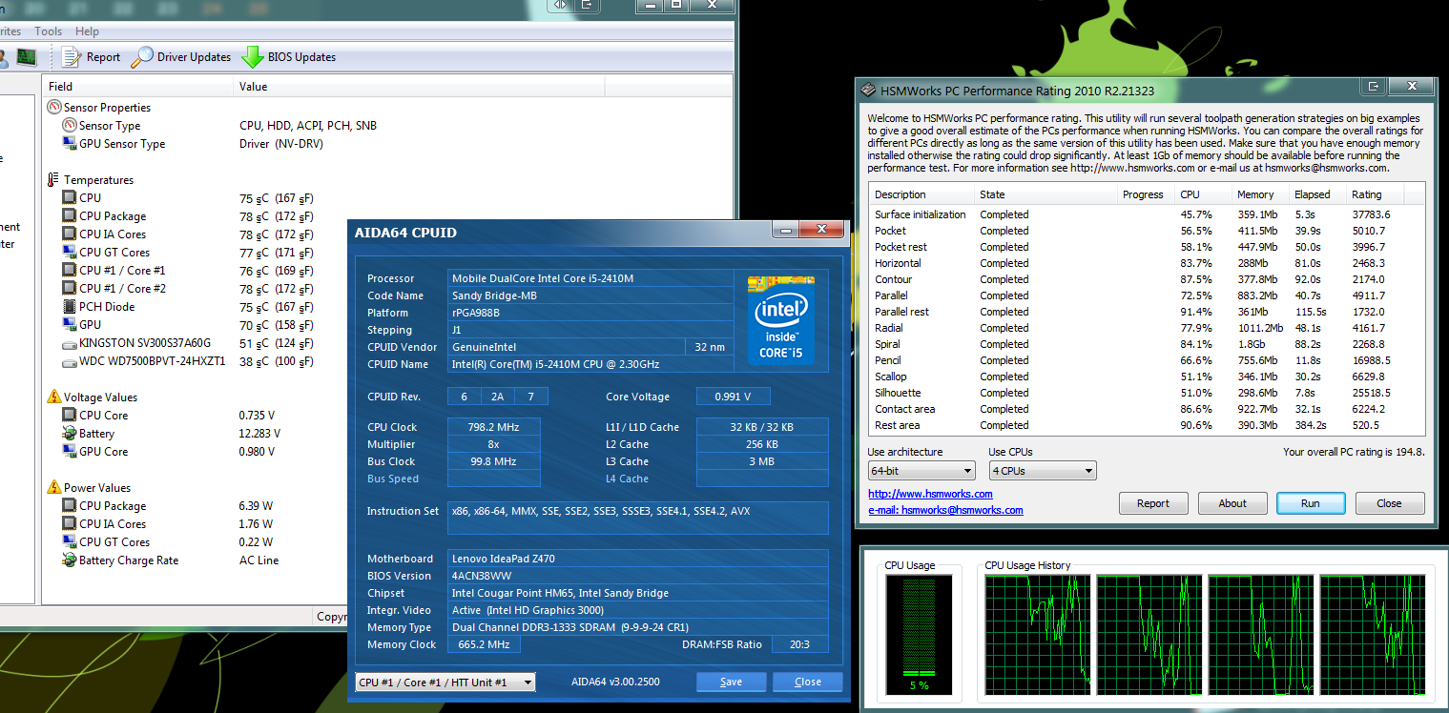Screen dimensions: 1449x713
Task: Click the green BIOS Updates arrow icon
Action: point(253,57)
